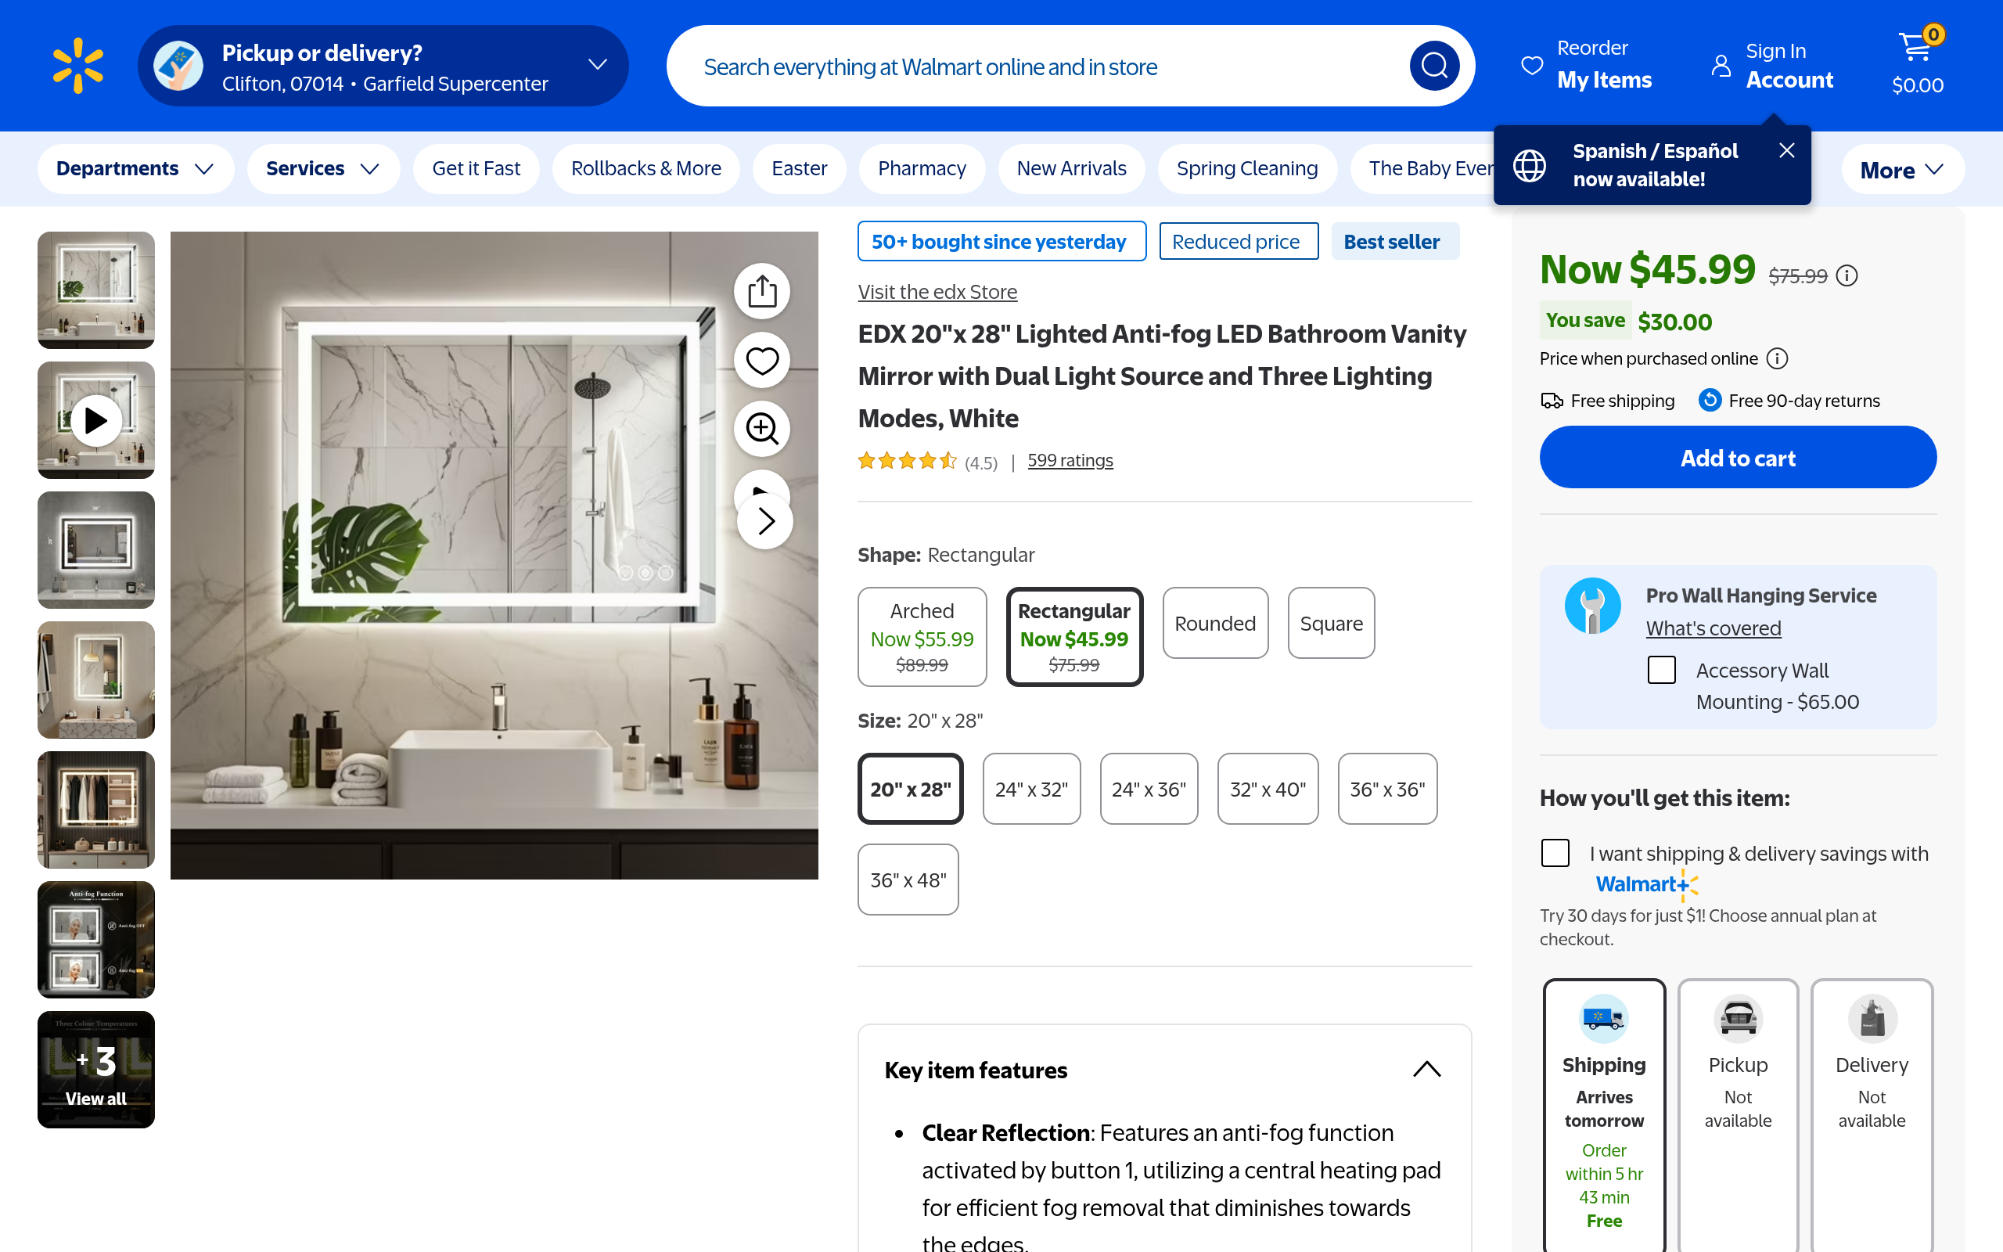Click the Add to cart button
Viewport: 2003px width, 1252px height.
click(x=1737, y=457)
